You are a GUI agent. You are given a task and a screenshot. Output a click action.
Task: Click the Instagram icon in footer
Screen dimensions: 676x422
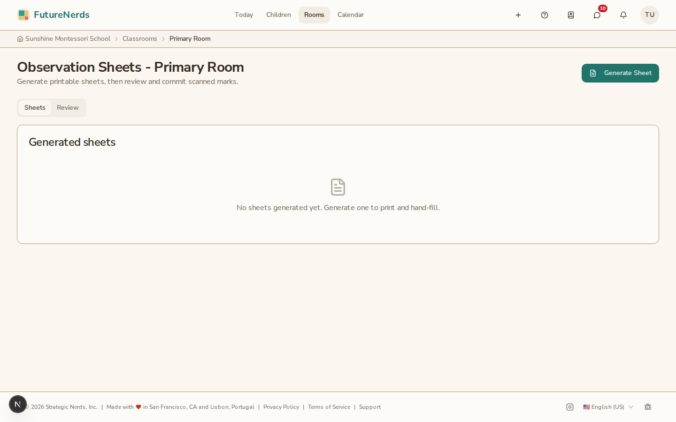[x=570, y=407]
